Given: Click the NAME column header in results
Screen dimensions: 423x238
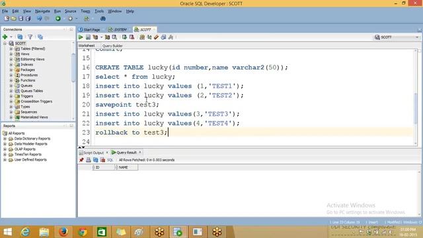Looking at the screenshot, I should pos(126,167).
